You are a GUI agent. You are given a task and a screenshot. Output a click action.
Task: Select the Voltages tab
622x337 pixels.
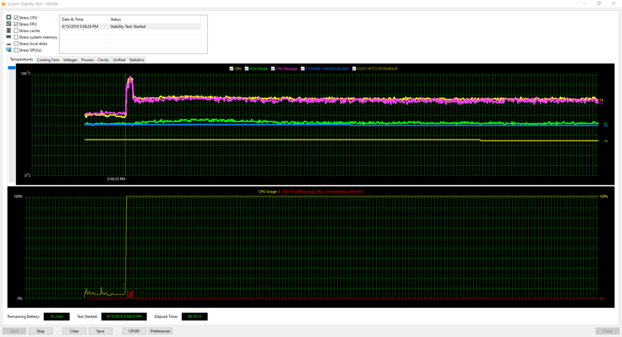coord(70,60)
